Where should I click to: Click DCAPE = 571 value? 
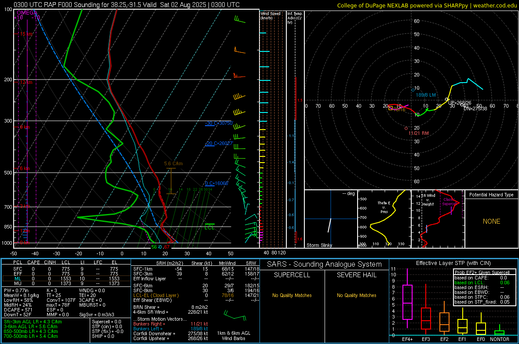pyautogui.click(x=18, y=310)
